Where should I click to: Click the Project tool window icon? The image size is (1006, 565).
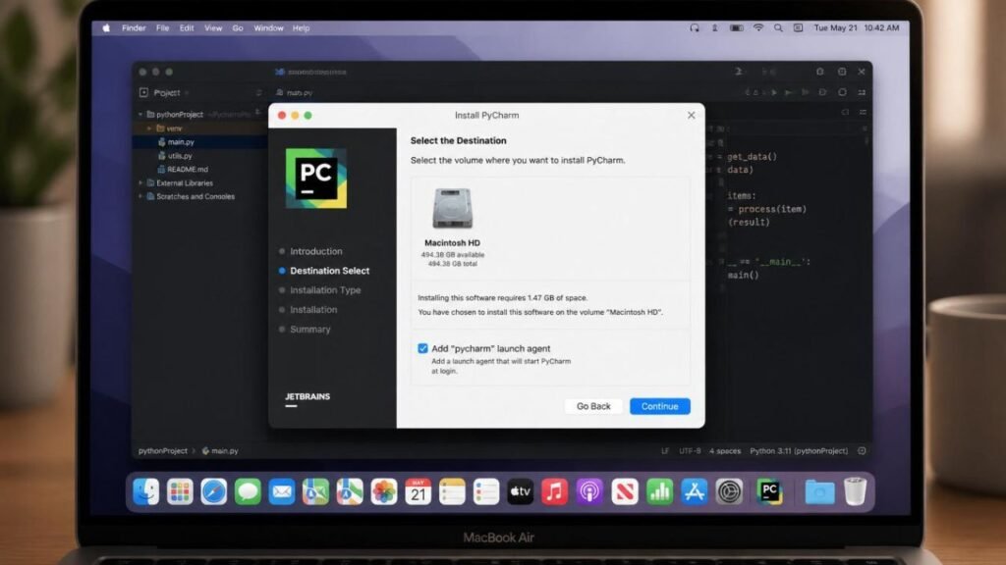point(143,93)
